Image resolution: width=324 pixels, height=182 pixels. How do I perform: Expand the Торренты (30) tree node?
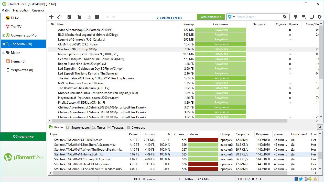coord(4,44)
